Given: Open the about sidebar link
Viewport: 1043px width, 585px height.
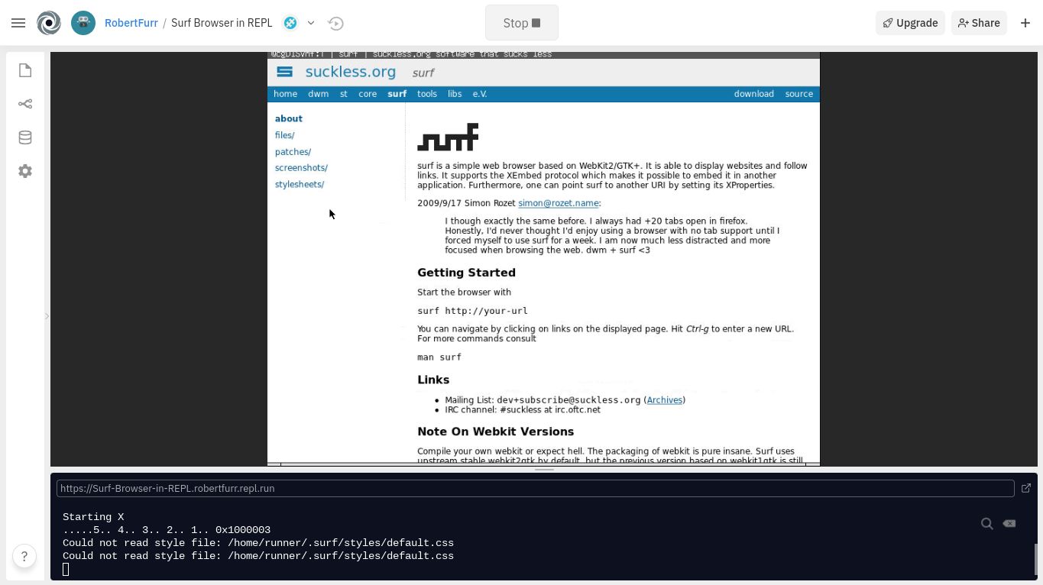Looking at the screenshot, I should 289,118.
